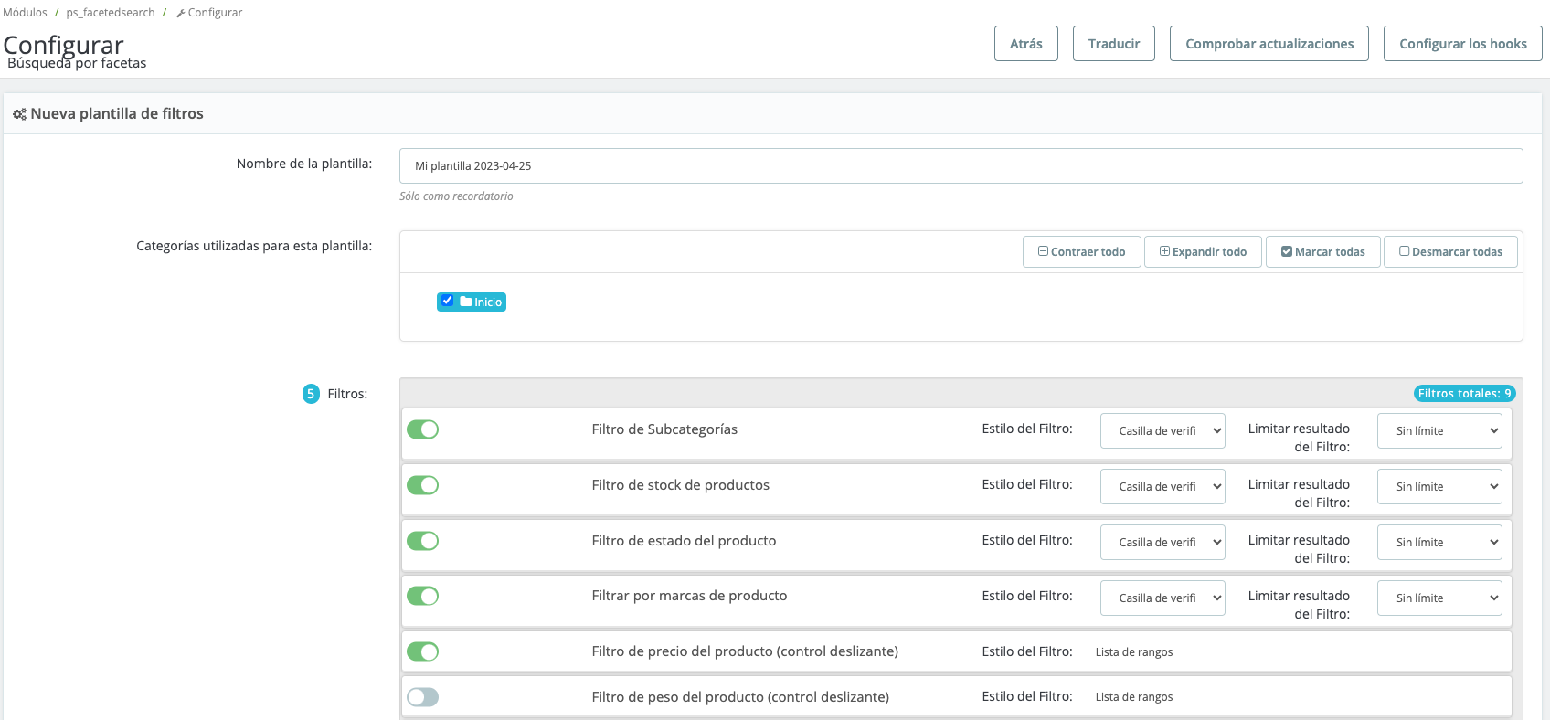
Task: Enable the Filtro de peso toggle
Action: [422, 697]
